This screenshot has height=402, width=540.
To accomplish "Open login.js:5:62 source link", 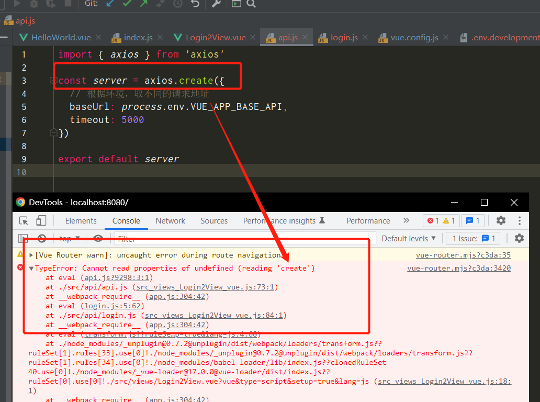I will 113,306.
